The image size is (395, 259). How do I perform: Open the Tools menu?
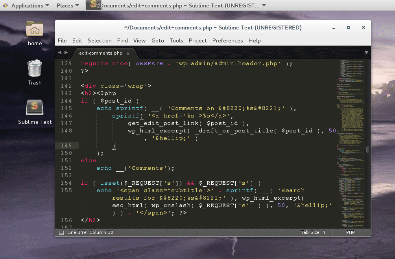click(176, 40)
